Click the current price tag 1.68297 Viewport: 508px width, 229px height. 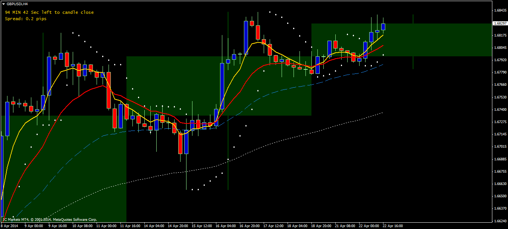[500, 23]
